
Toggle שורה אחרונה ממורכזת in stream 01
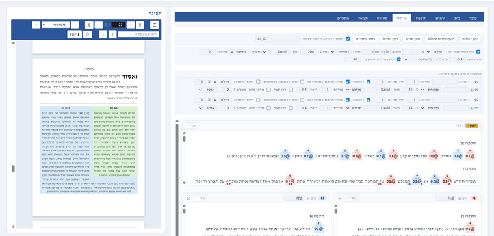pos(348,82)
